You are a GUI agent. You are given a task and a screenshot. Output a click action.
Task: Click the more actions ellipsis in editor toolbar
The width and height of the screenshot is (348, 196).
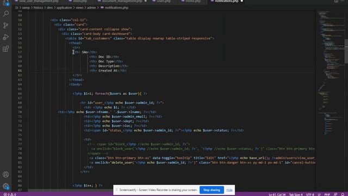click(x=343, y=1)
